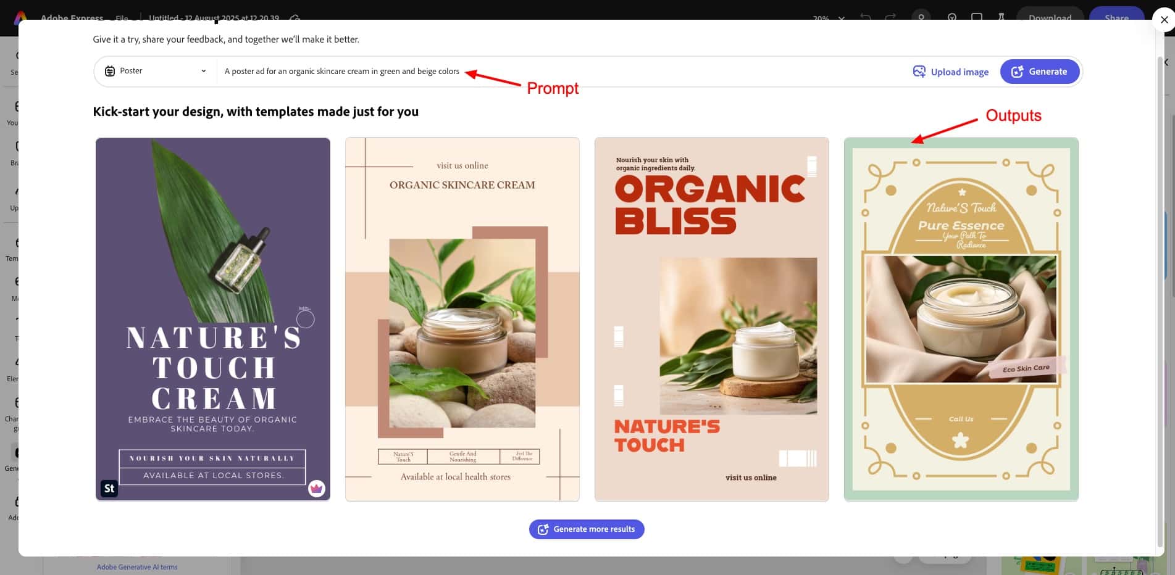Close the template generator dialog

click(x=1164, y=20)
